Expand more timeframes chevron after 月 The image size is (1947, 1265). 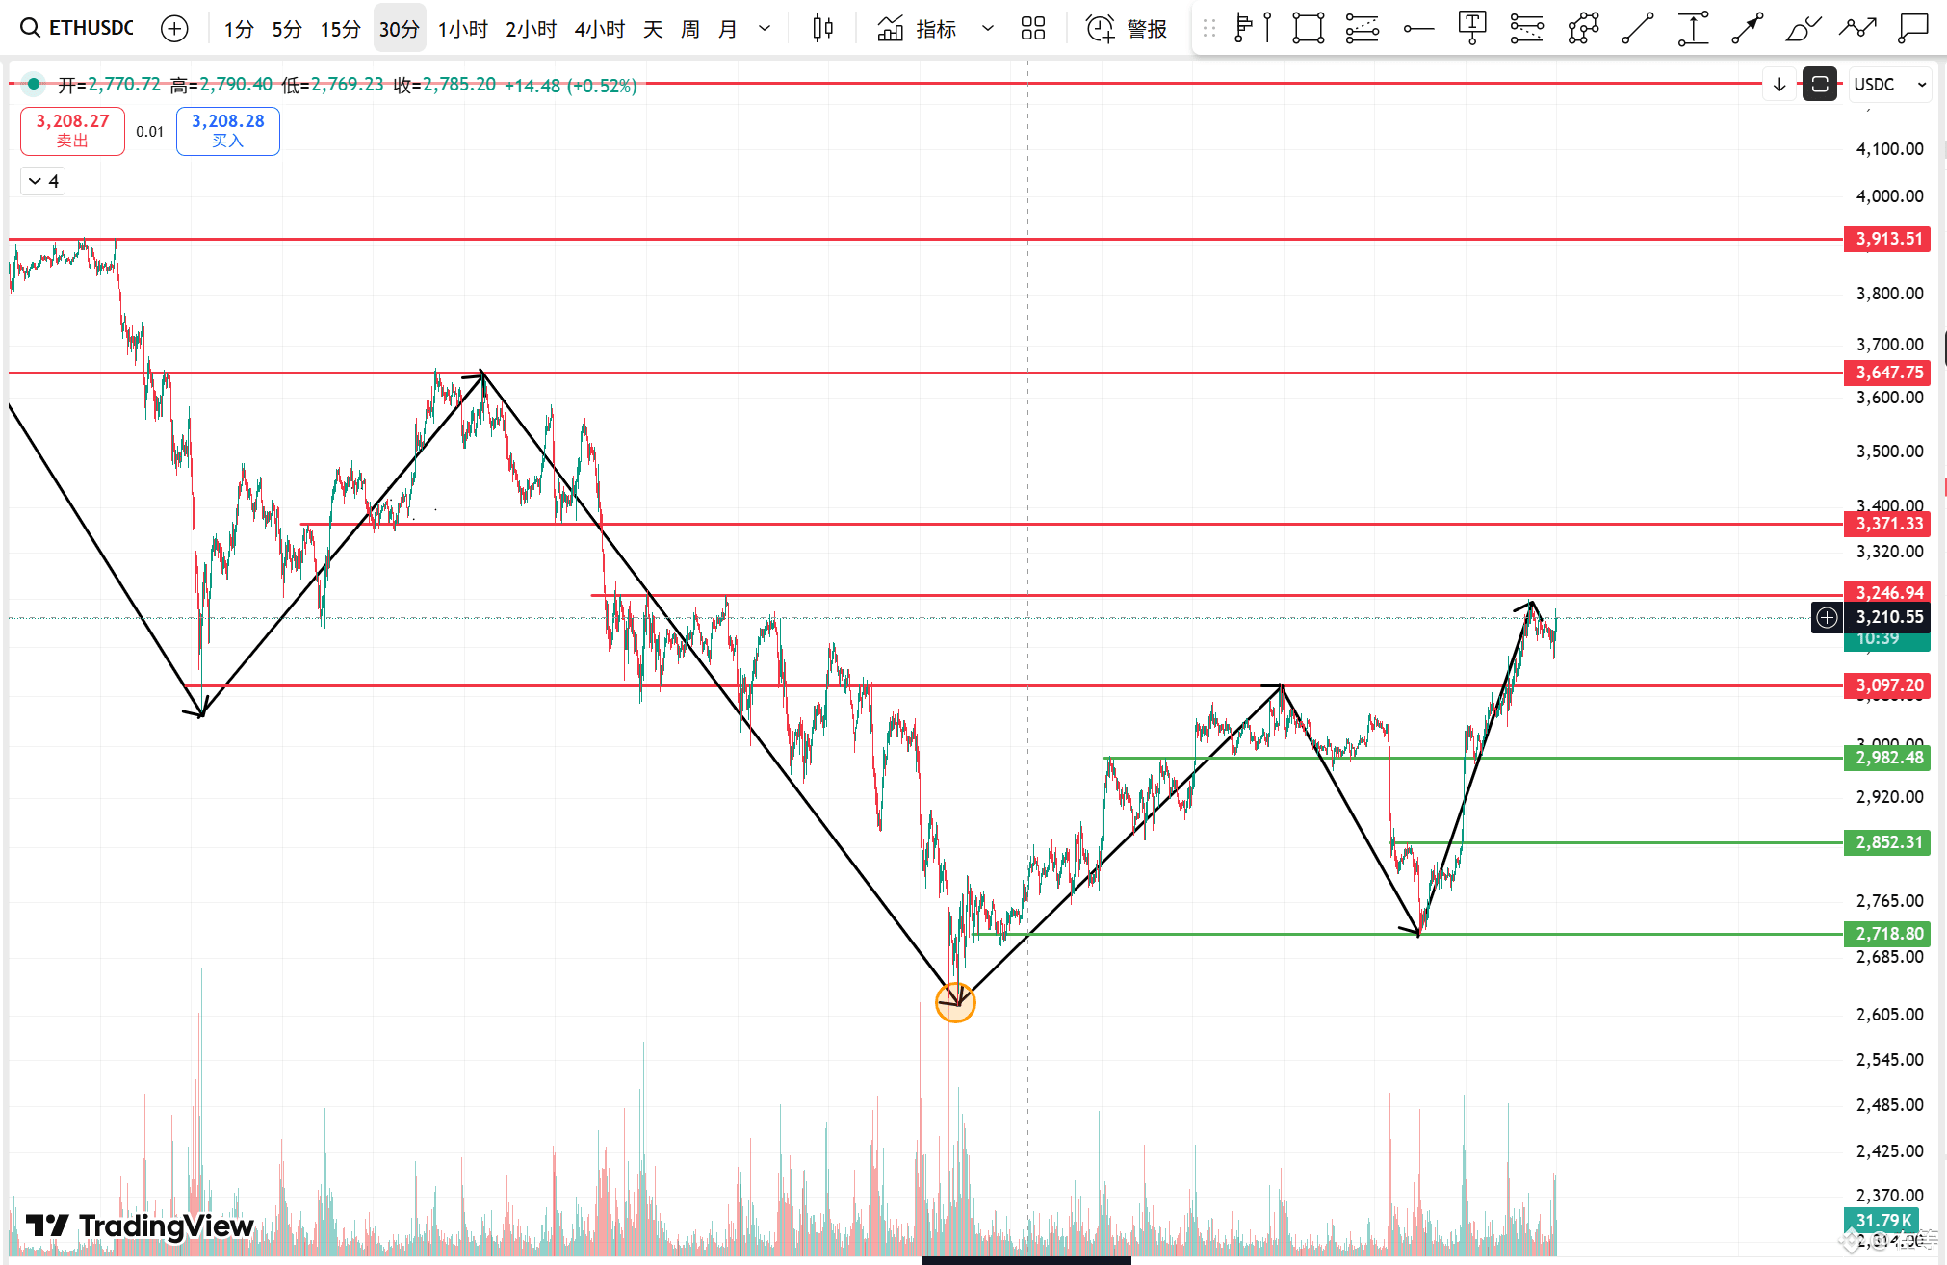coord(765,29)
